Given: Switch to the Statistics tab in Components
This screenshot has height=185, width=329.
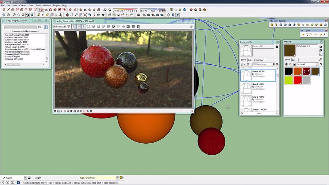Looking at the screenshot, I should coord(259,60).
